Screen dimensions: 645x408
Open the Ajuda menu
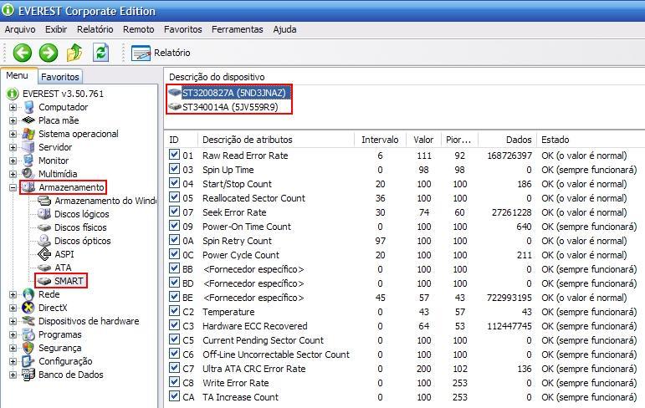(284, 29)
